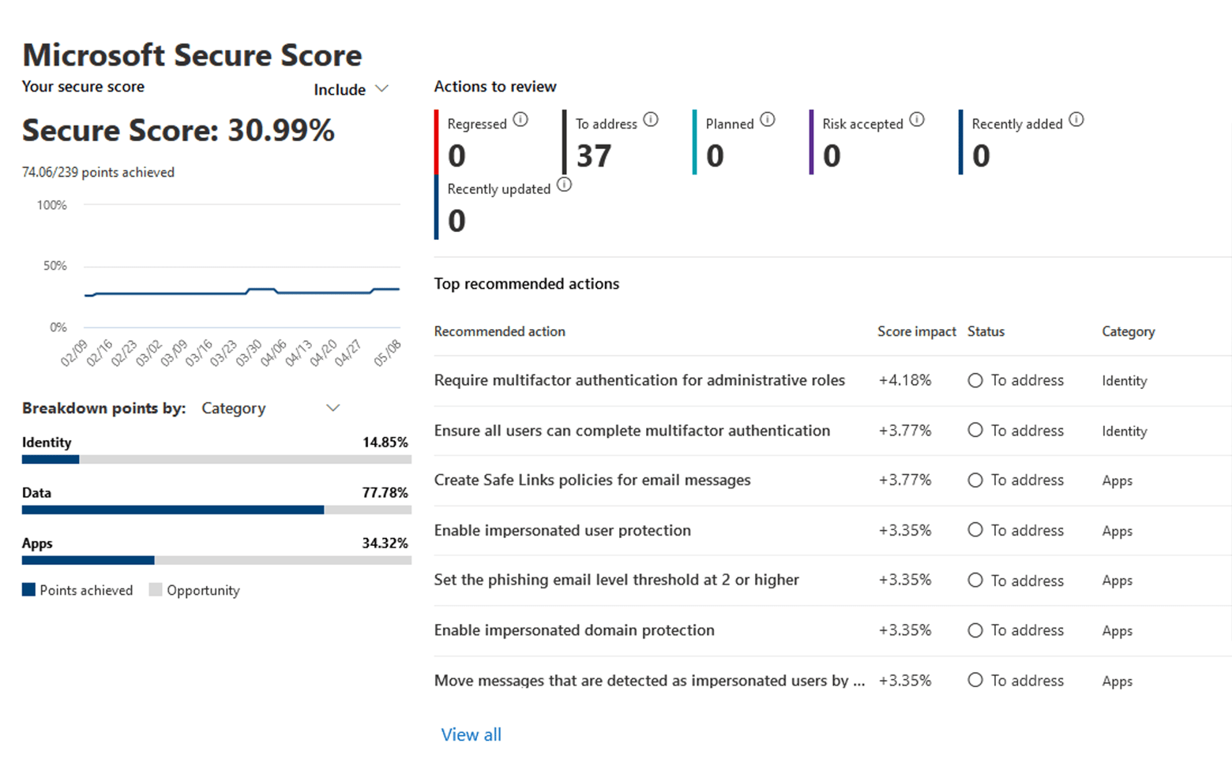Select status circle for Safe Links policies action
Image resolution: width=1232 pixels, height=766 pixels.
point(975,480)
